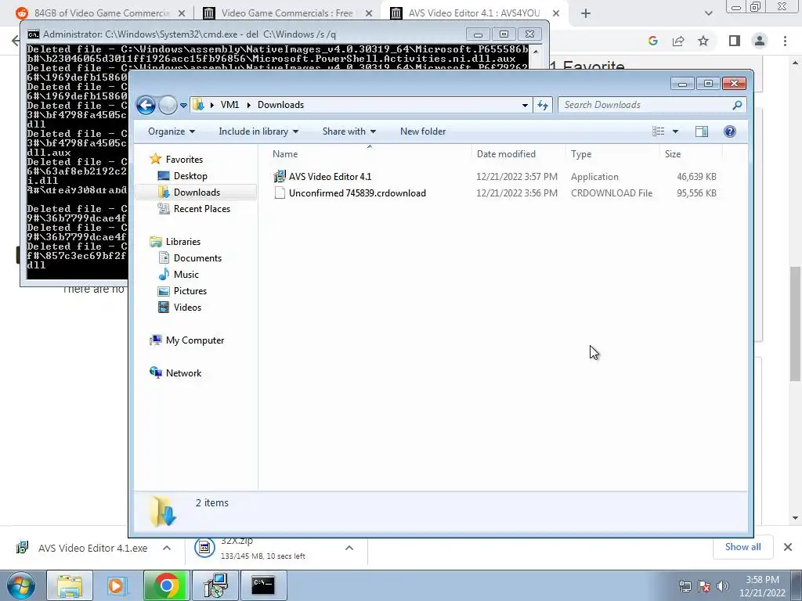The height and width of the screenshot is (601, 802).
Task: Toggle Chrome side panel icon
Action: click(735, 41)
